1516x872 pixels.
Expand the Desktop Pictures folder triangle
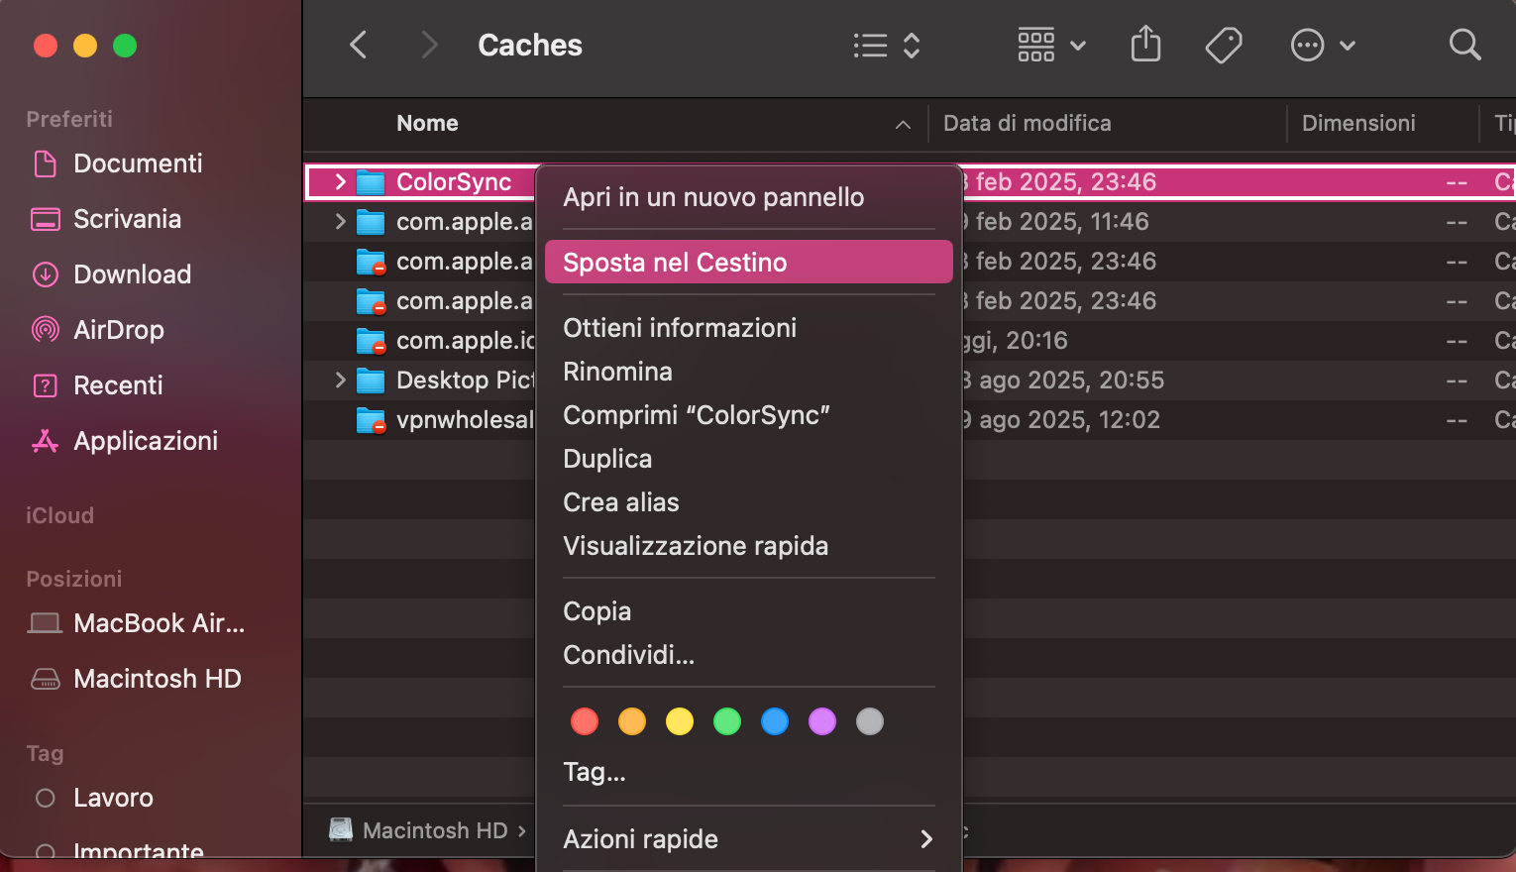340,380
